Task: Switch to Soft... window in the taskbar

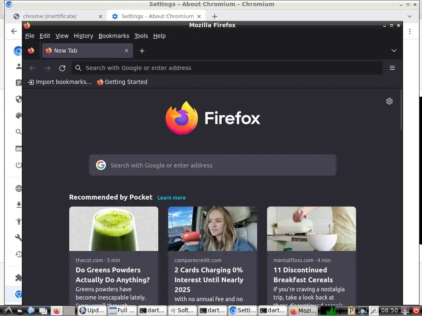Action: point(183,311)
